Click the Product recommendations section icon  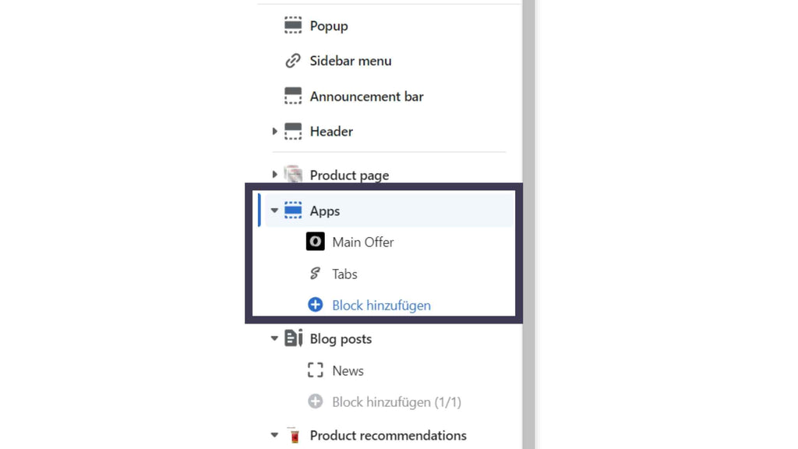tap(293, 435)
